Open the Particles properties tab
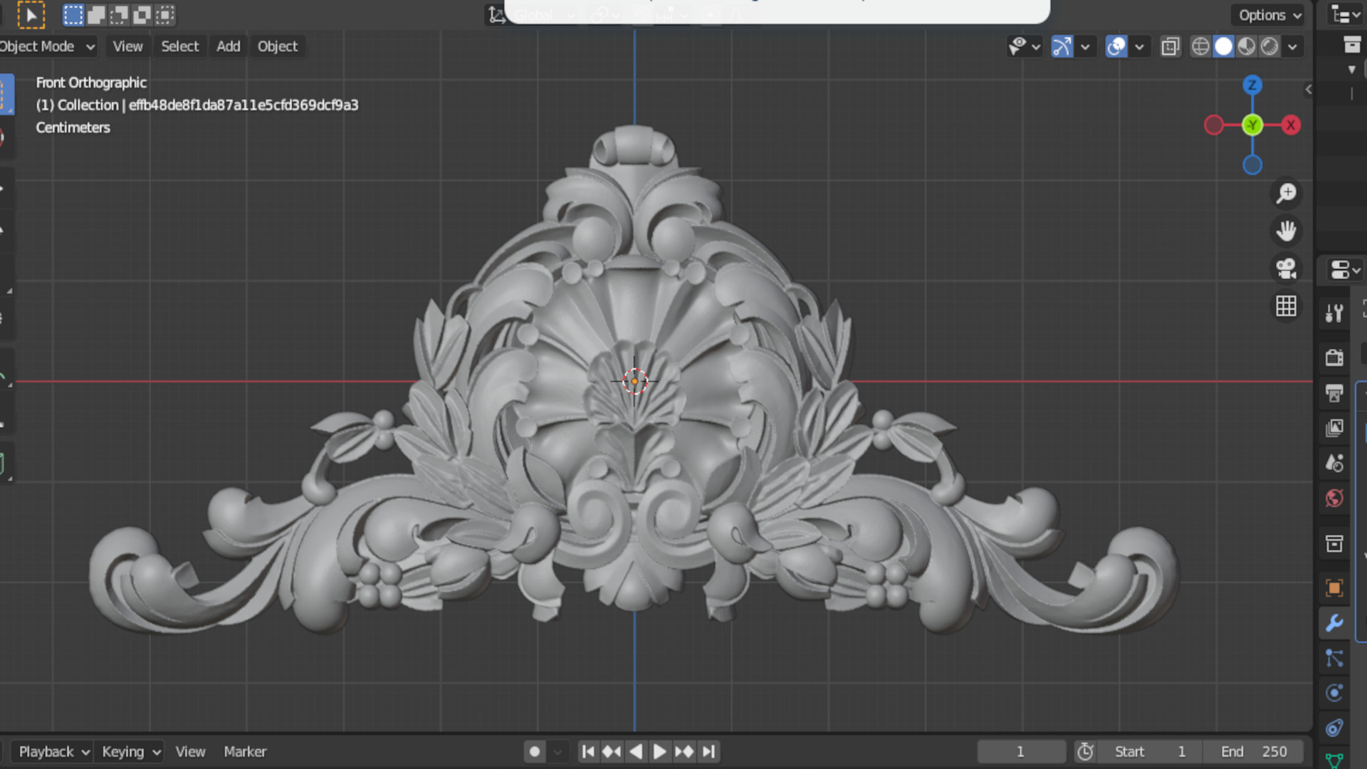Screen dimensions: 1367x769 tap(1334, 659)
